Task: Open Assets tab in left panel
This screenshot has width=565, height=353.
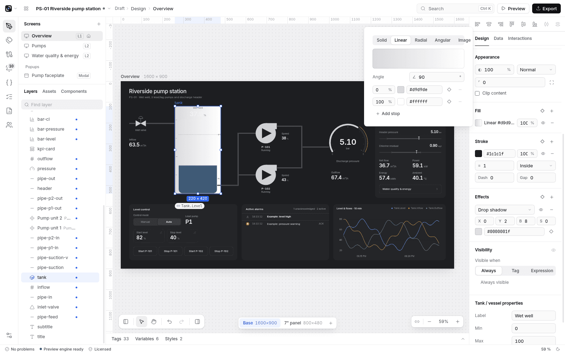Action: point(49,91)
